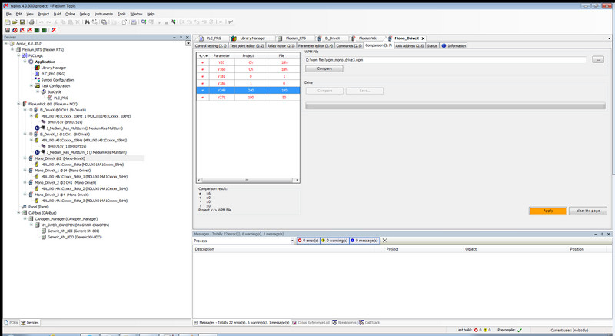Toggle the 0 message(s) filter
The image size is (615, 336).
[x=365, y=241]
